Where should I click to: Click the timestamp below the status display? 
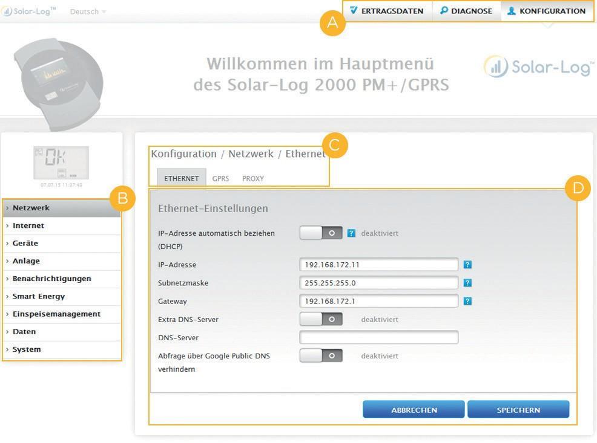tap(61, 185)
